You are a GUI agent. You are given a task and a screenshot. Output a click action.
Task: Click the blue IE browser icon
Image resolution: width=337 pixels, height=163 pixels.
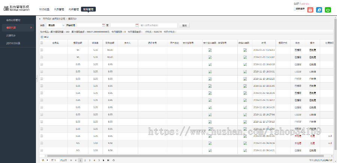click(319, 10)
